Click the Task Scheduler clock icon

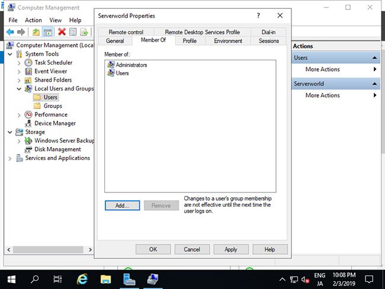click(x=28, y=63)
